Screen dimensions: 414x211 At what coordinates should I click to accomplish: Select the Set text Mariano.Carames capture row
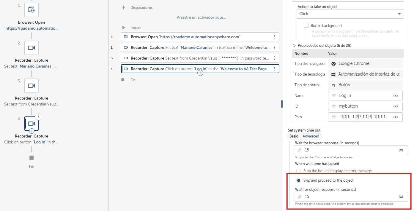200,47
